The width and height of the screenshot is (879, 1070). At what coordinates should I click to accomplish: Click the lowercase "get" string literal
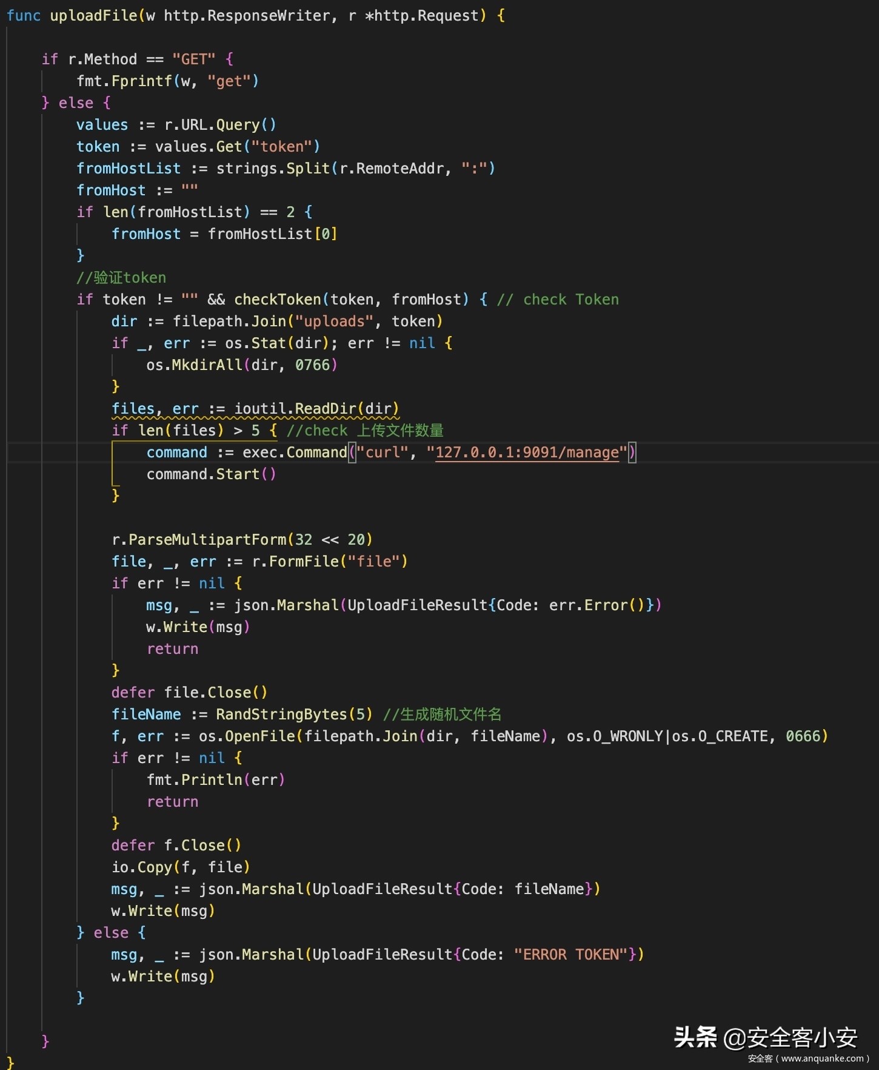pos(229,81)
